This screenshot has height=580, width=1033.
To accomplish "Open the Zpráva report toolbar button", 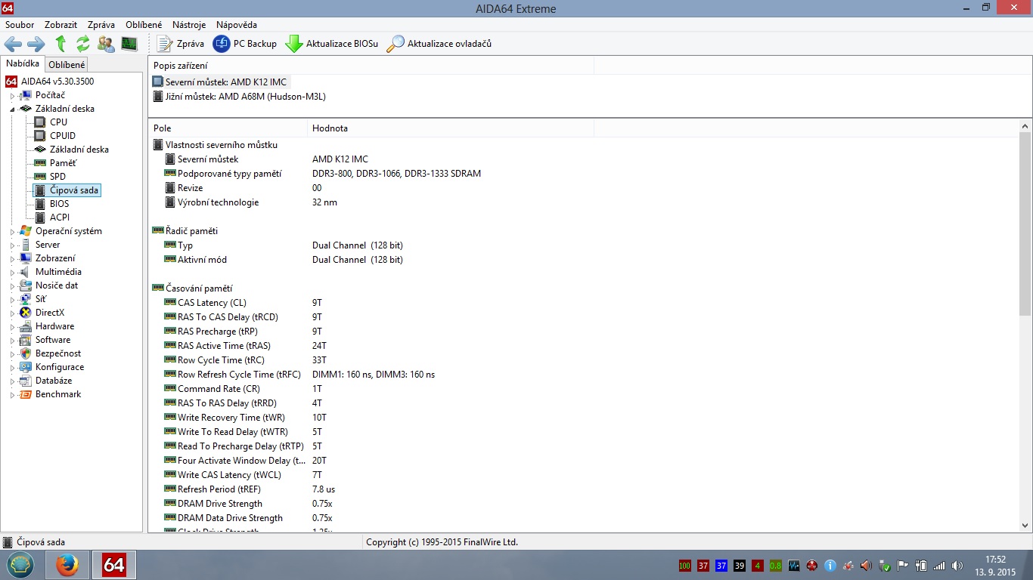I will coord(180,44).
